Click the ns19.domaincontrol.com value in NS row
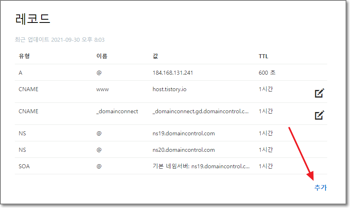This screenshot has width=350, height=208. tap(184, 133)
